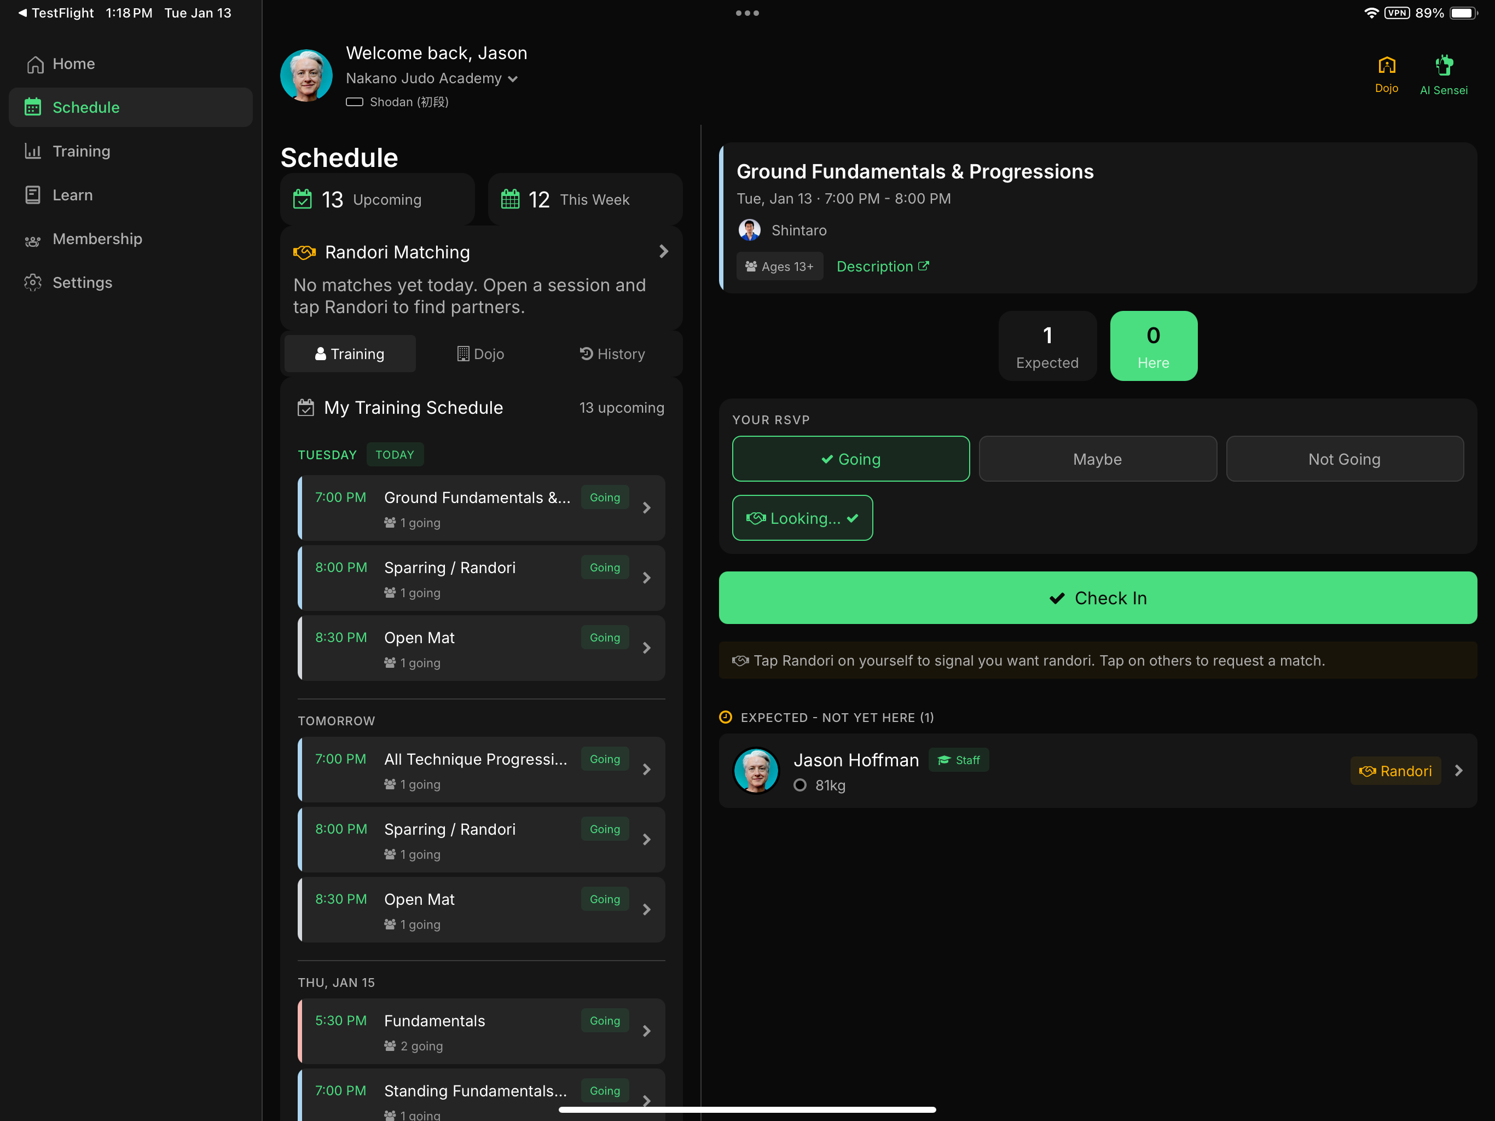Open today's Ground Fundamentals 7:00 PM session

click(481, 509)
